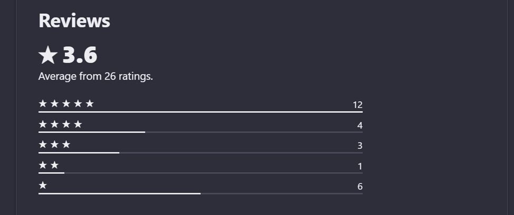Select the three-star rating row stars

pyautogui.click(x=54, y=145)
